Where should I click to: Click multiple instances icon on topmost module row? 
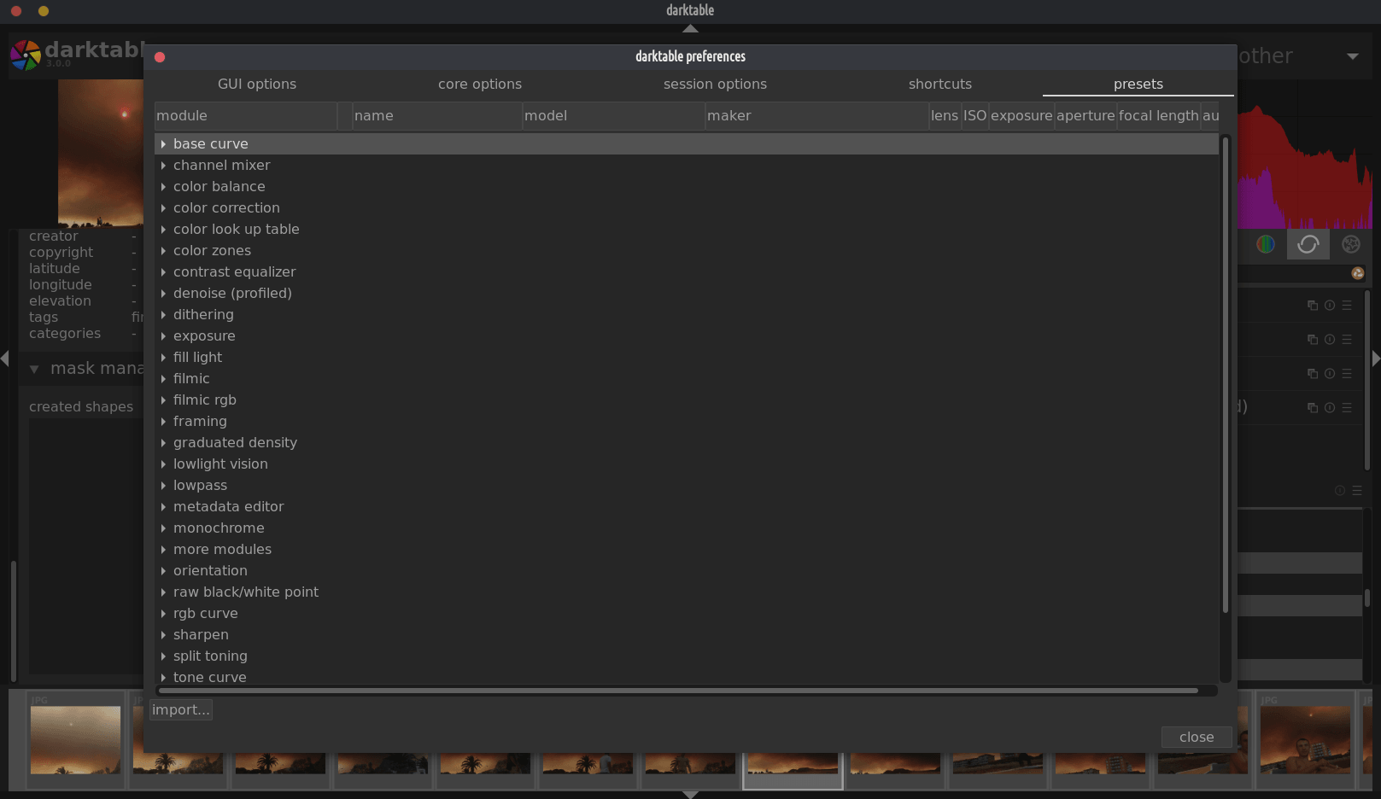pyautogui.click(x=1313, y=306)
